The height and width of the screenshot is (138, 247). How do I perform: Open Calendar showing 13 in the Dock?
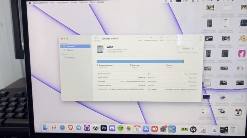137,129
